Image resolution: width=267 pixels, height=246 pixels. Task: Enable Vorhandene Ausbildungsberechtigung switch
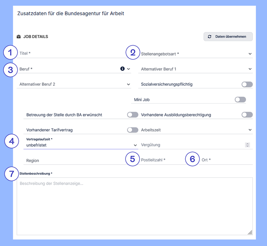(x=247, y=115)
